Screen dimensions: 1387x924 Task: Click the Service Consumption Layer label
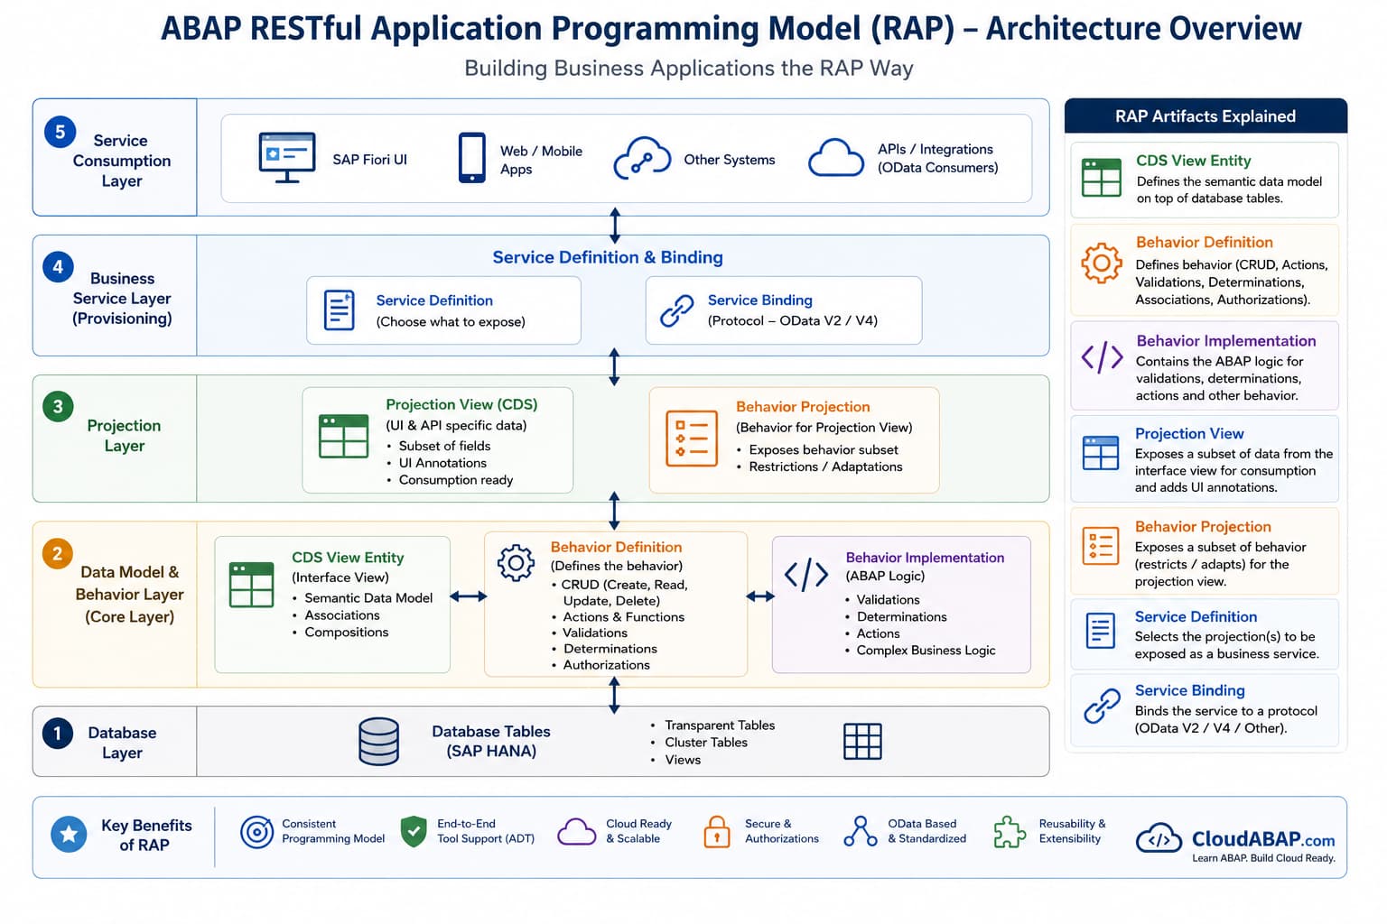tap(121, 161)
